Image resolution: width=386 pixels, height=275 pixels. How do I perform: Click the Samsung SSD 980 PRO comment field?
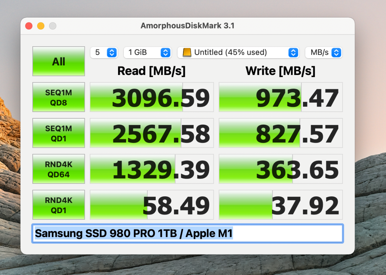coord(188,234)
